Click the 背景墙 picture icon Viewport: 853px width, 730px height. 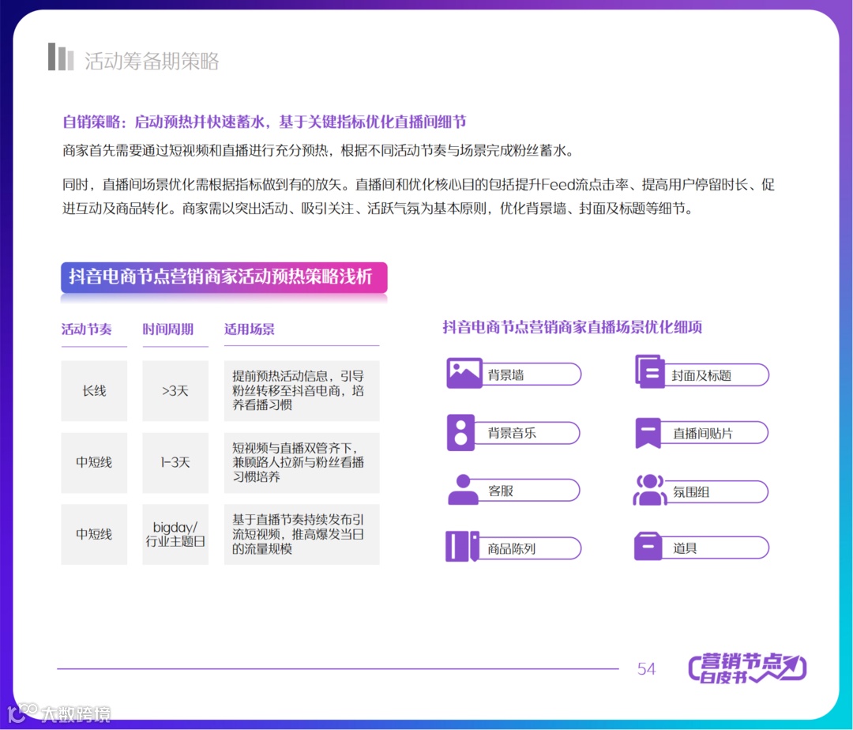[x=464, y=373]
